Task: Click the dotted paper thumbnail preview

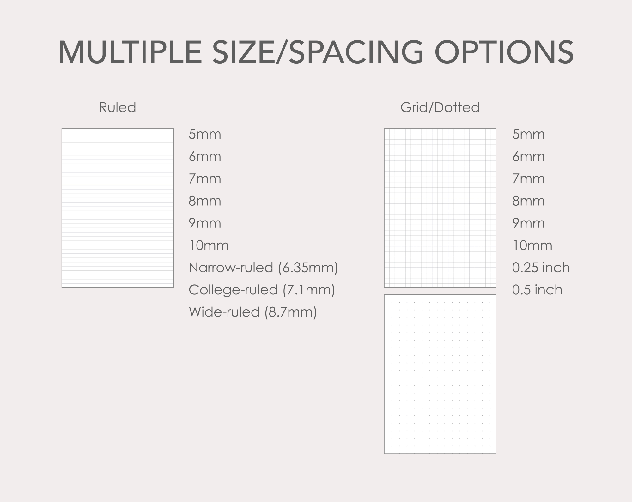Action: pyautogui.click(x=440, y=374)
